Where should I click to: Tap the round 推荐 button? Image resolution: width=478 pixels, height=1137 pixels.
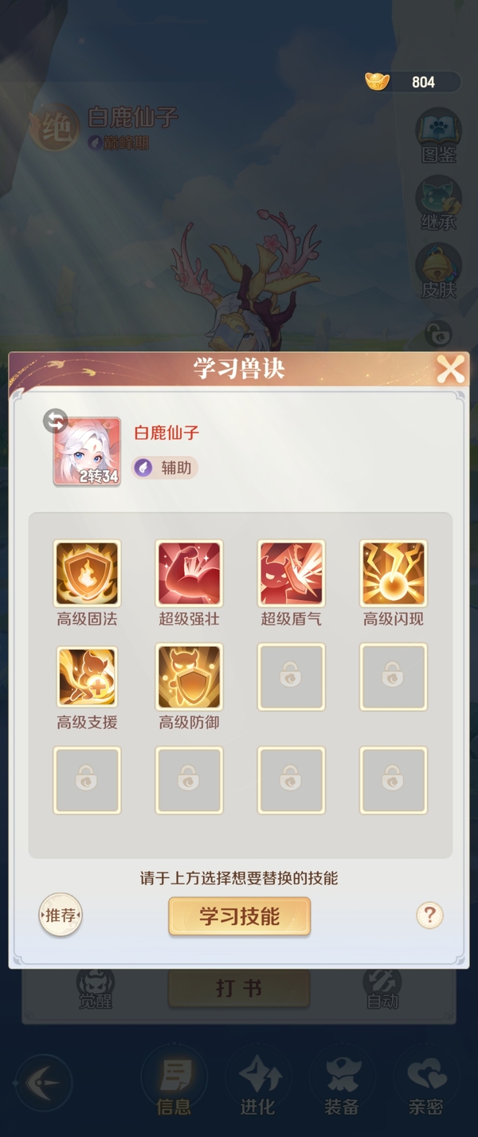click(x=61, y=915)
